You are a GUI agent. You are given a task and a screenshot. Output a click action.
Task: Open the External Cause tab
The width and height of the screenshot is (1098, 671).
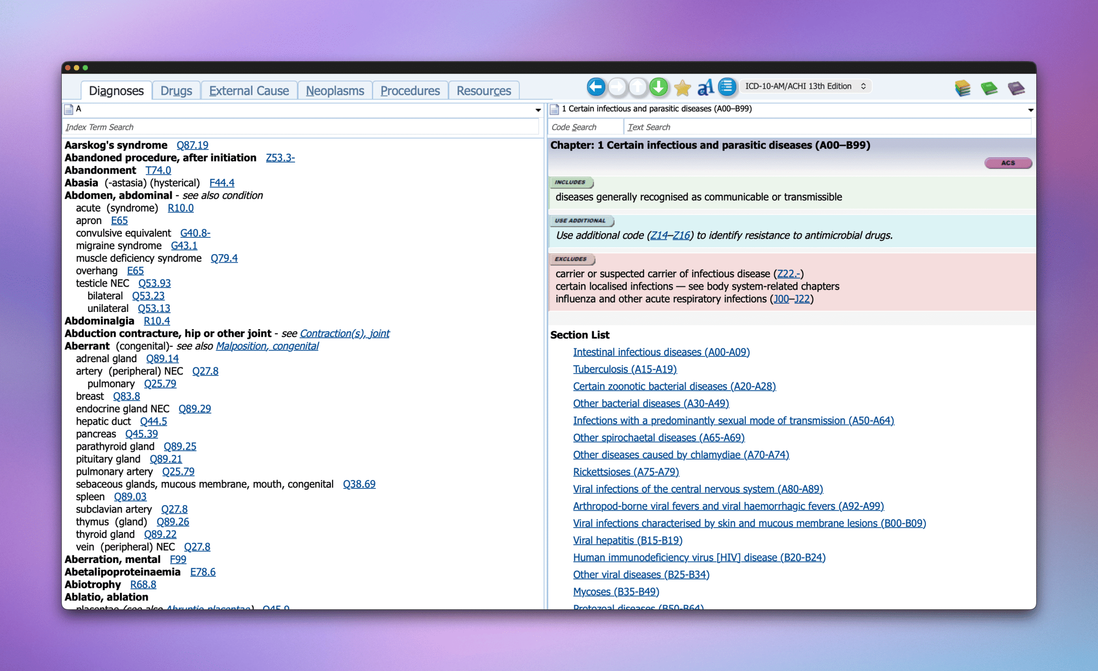click(249, 90)
